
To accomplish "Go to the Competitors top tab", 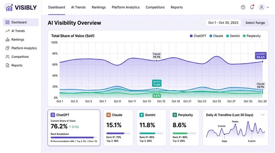I will (155, 7).
